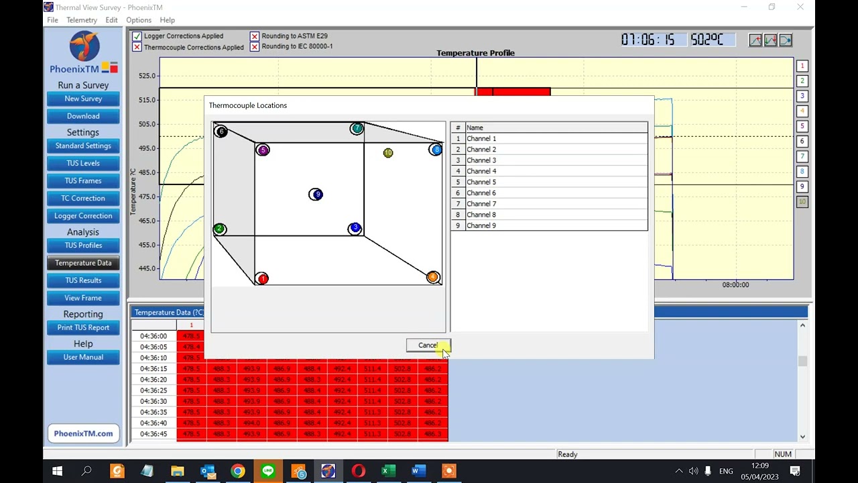Select thermocouple marker 6 in the diagram
This screenshot has height=483, width=858.
click(221, 131)
